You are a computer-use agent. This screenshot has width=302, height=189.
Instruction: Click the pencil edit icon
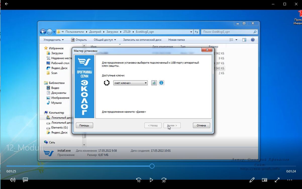point(252,180)
